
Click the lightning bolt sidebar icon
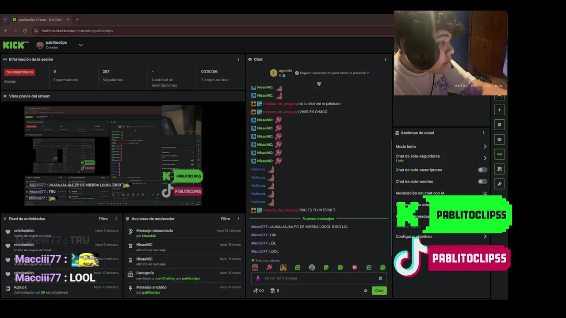(x=499, y=110)
